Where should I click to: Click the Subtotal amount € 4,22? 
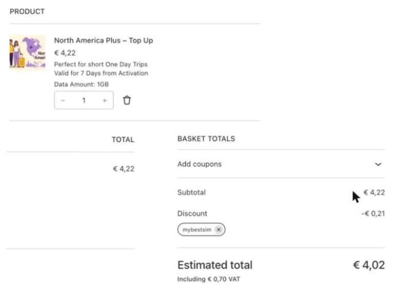point(374,192)
